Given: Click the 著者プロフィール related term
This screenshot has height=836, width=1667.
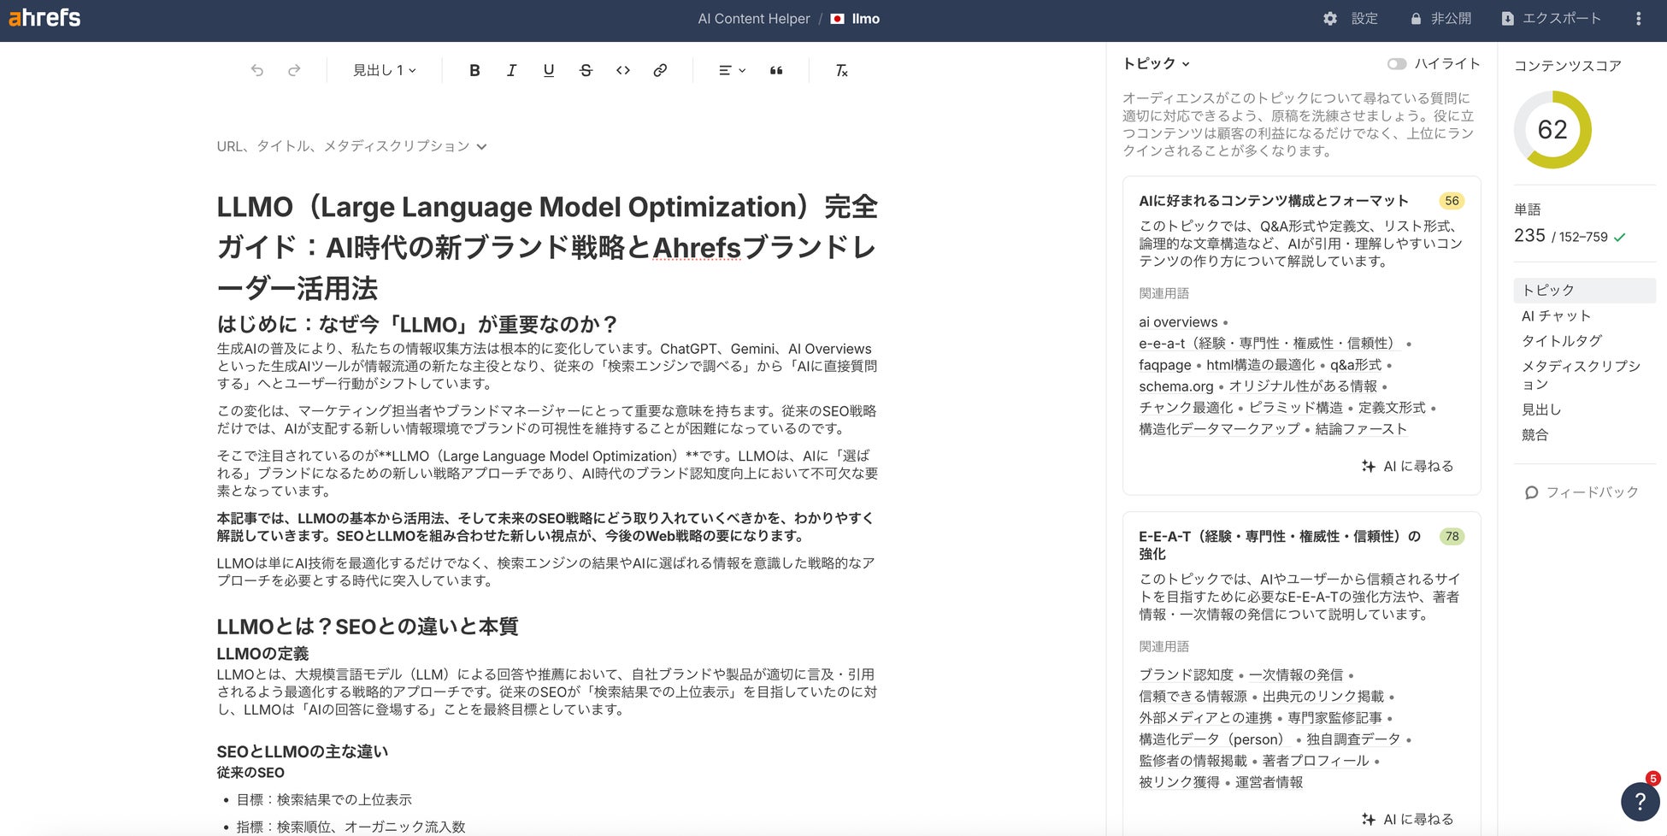Looking at the screenshot, I should point(1316,761).
